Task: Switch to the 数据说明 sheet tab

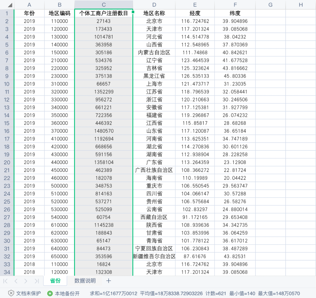Action: tap(85, 280)
